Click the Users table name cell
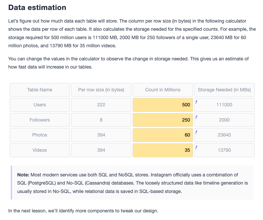The image size is (263, 220). point(40,105)
